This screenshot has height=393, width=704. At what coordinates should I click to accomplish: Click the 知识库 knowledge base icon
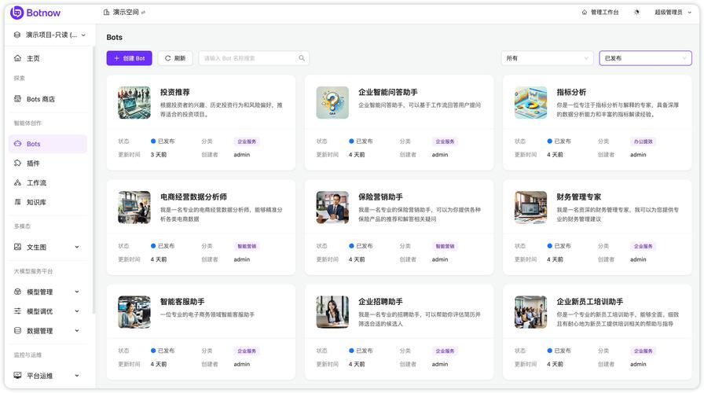[x=17, y=202]
